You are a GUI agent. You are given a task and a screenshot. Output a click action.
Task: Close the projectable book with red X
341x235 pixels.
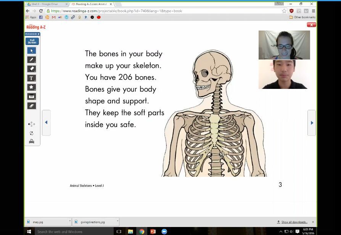(311, 25)
